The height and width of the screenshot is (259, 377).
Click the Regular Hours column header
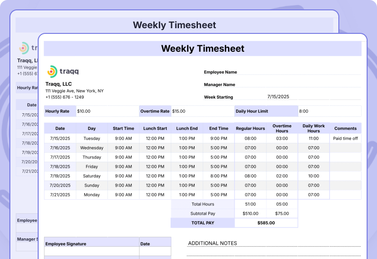point(250,128)
